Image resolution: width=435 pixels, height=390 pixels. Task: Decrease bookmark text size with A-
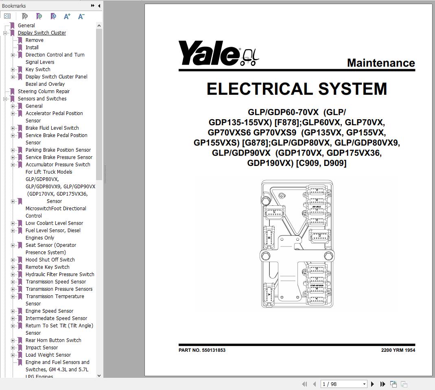[x=81, y=16]
